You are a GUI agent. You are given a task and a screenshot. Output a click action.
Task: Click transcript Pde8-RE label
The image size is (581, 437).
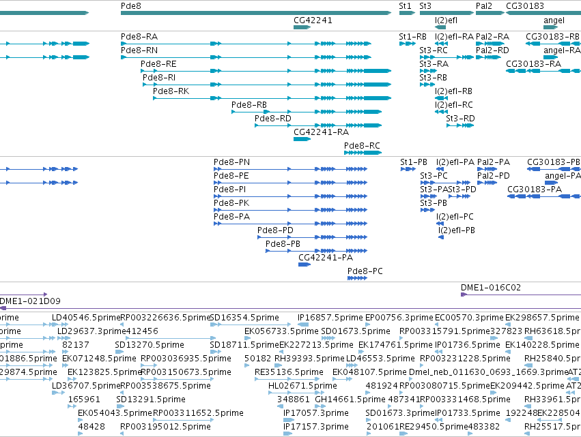[158, 64]
